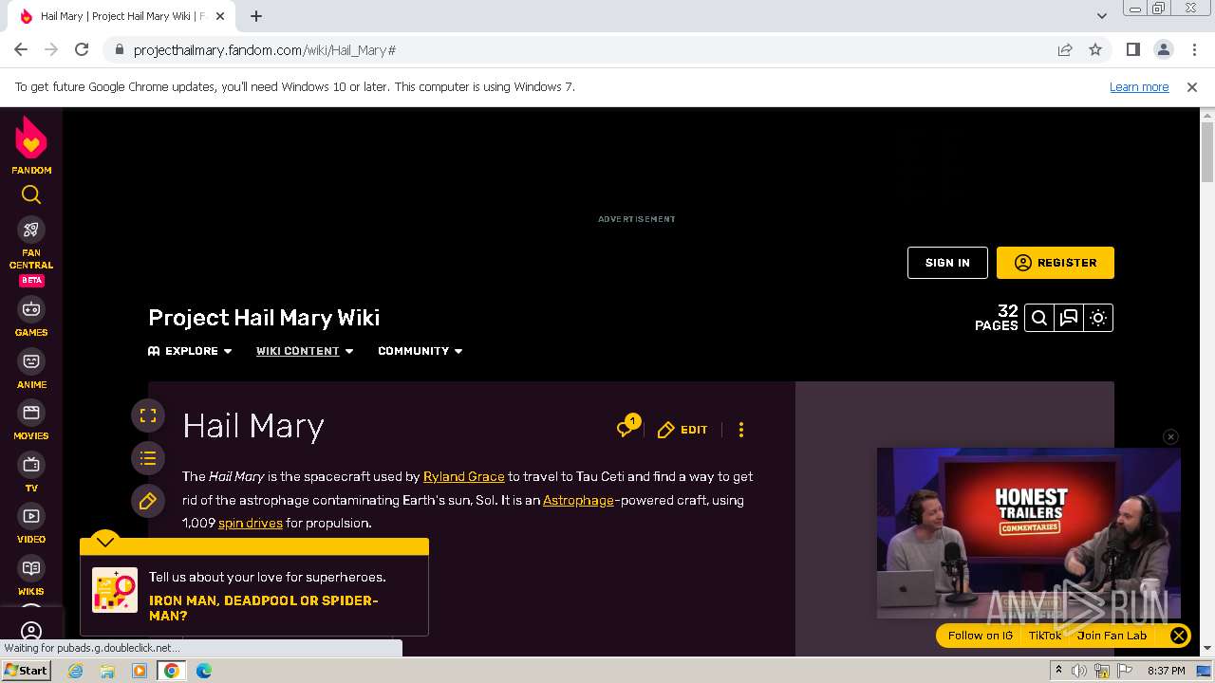Viewport: 1215px width, 683px height.
Task: Open the Chrome profile avatar
Action: (1163, 49)
